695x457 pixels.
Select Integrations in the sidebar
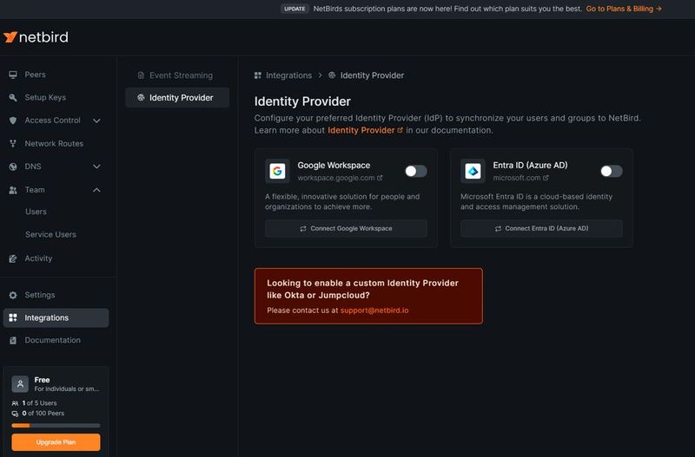tap(56, 317)
